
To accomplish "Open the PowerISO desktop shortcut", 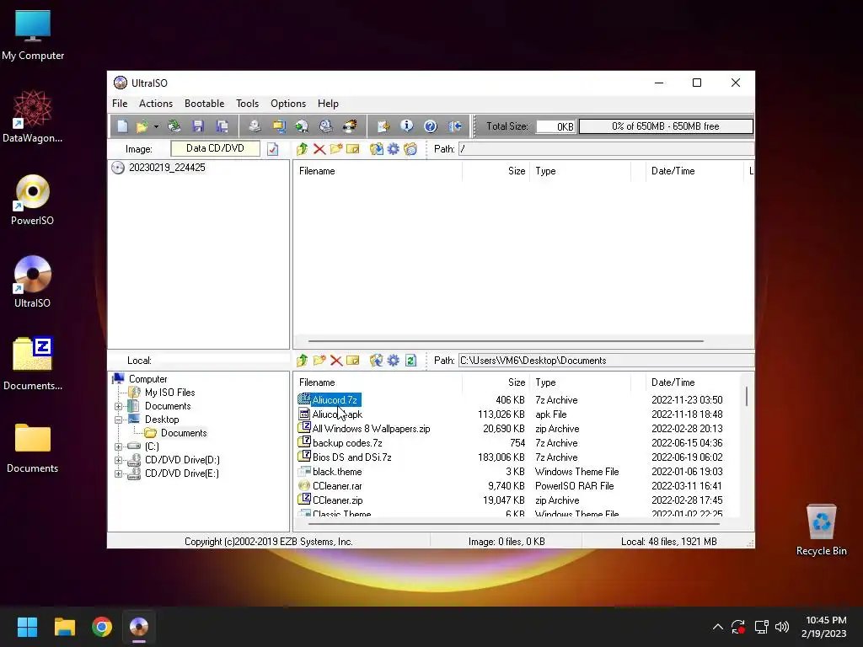I will [33, 201].
